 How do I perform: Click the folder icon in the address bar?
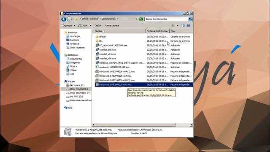(77, 19)
